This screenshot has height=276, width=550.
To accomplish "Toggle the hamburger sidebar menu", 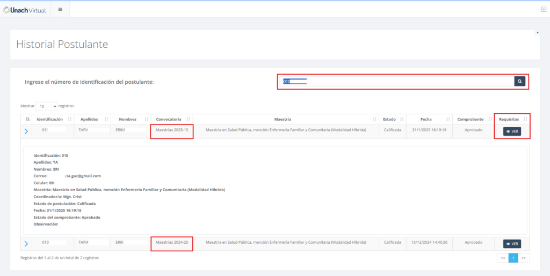I will point(60,10).
